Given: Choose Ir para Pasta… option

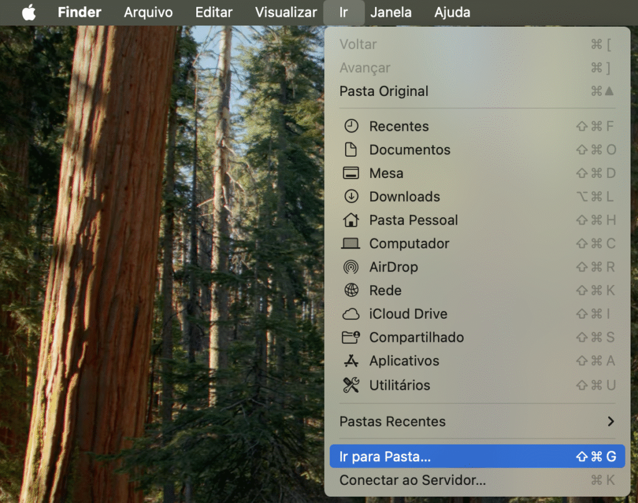Looking at the screenshot, I should (477, 457).
